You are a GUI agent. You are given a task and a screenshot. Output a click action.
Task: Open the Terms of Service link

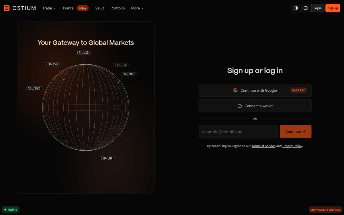[x=263, y=146]
